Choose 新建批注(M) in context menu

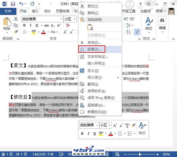click(100, 112)
